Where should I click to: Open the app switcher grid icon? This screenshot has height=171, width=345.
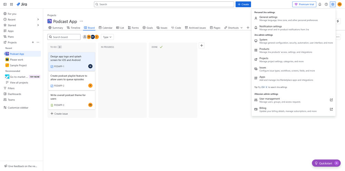coord(11,4)
